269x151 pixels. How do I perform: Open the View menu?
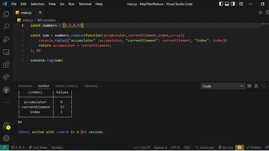[52, 4]
